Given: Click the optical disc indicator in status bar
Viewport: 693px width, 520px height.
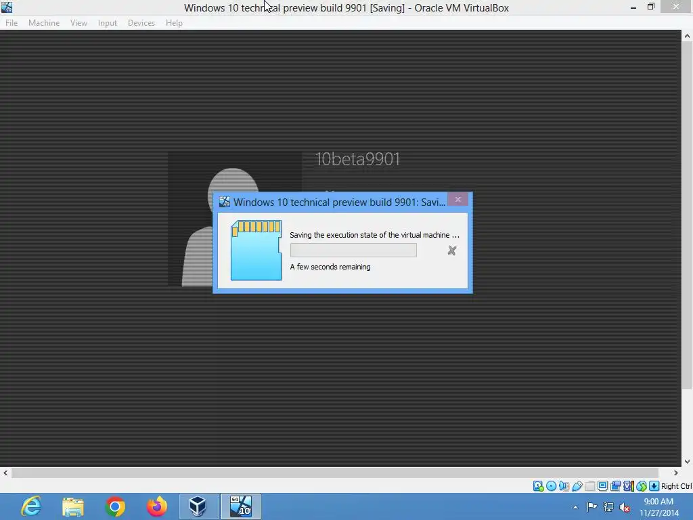Looking at the screenshot, I should point(551,486).
